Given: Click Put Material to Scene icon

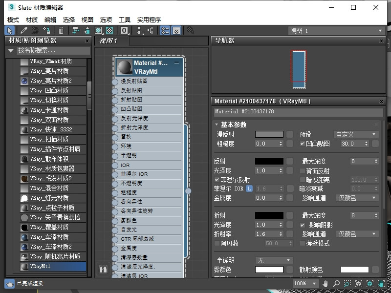Looking at the screenshot, I should click(x=35, y=31).
